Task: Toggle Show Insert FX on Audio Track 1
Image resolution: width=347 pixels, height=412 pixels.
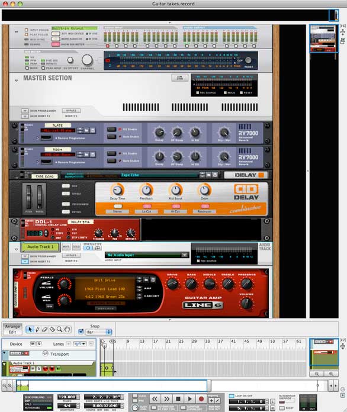Action: pyautogui.click(x=25, y=262)
